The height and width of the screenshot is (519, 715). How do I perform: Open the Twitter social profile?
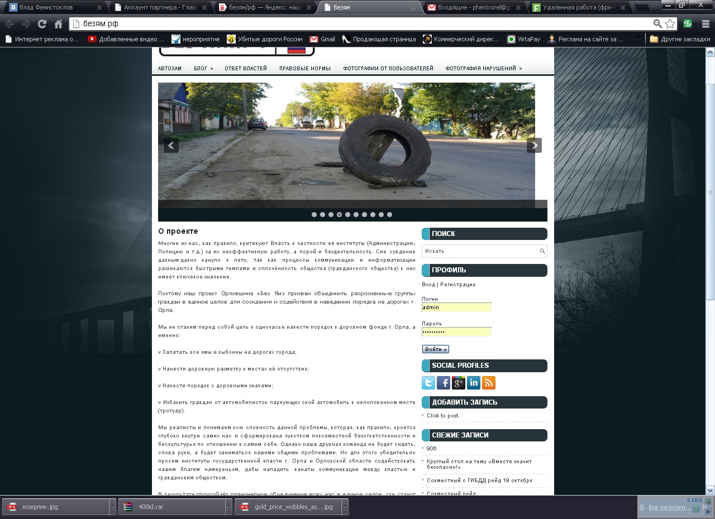coord(428,383)
